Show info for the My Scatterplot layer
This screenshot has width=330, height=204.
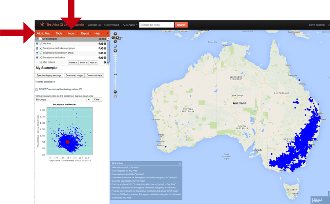103,39
